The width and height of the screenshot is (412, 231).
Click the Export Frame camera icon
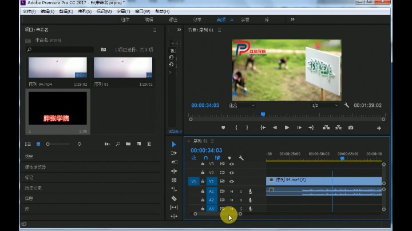point(351,128)
